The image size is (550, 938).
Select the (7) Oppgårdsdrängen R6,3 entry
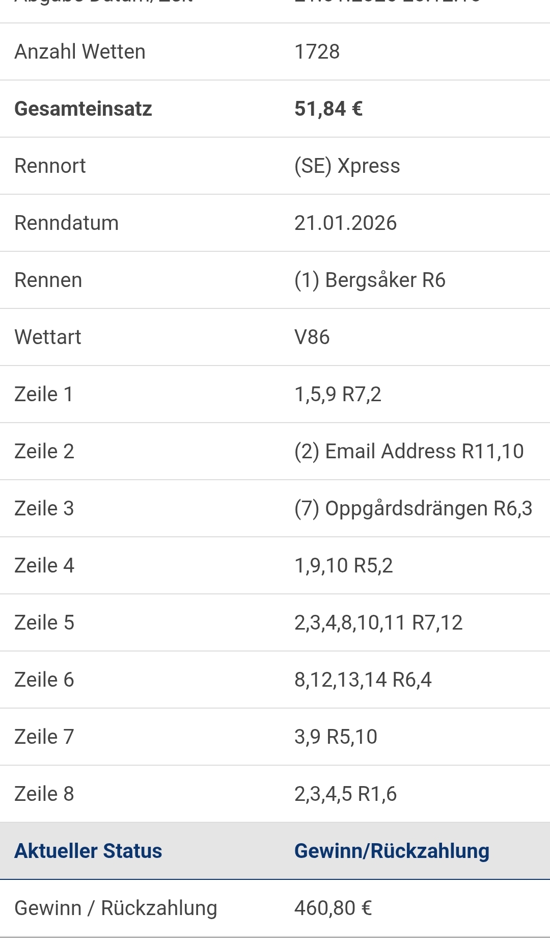click(x=413, y=508)
